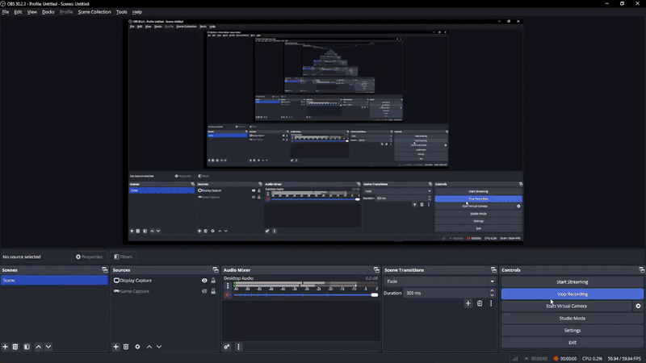Image resolution: width=646 pixels, height=363 pixels.
Task: Open the Tools menu
Action: coord(121,12)
